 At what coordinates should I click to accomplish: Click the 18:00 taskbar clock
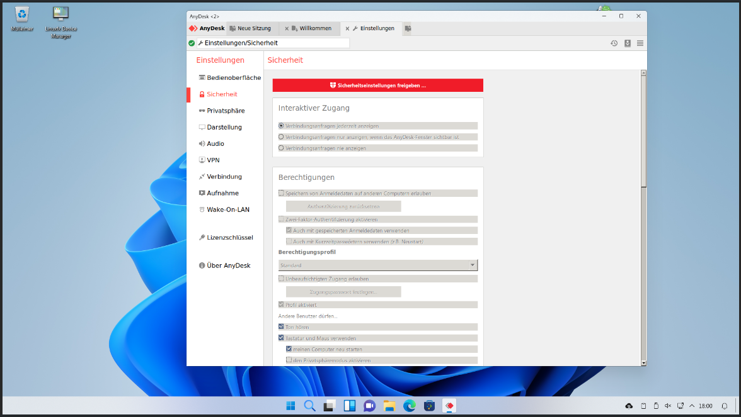click(x=706, y=406)
